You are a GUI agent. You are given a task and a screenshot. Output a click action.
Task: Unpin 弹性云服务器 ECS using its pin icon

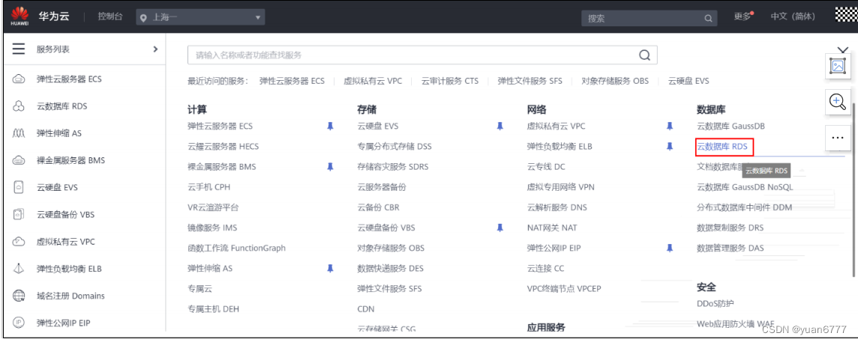[x=330, y=126]
